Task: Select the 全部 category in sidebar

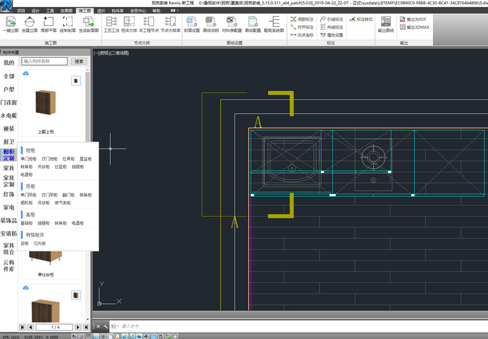Action: (x=9, y=76)
